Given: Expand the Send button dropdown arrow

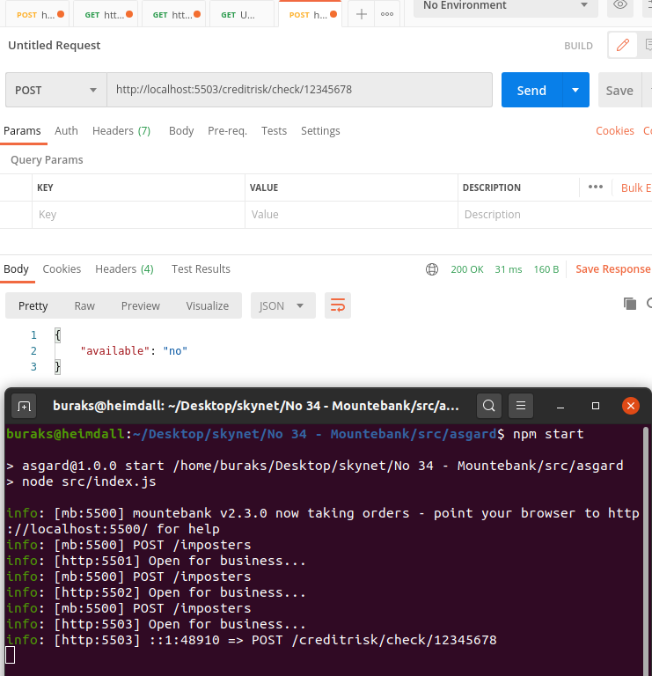Looking at the screenshot, I should (x=575, y=91).
